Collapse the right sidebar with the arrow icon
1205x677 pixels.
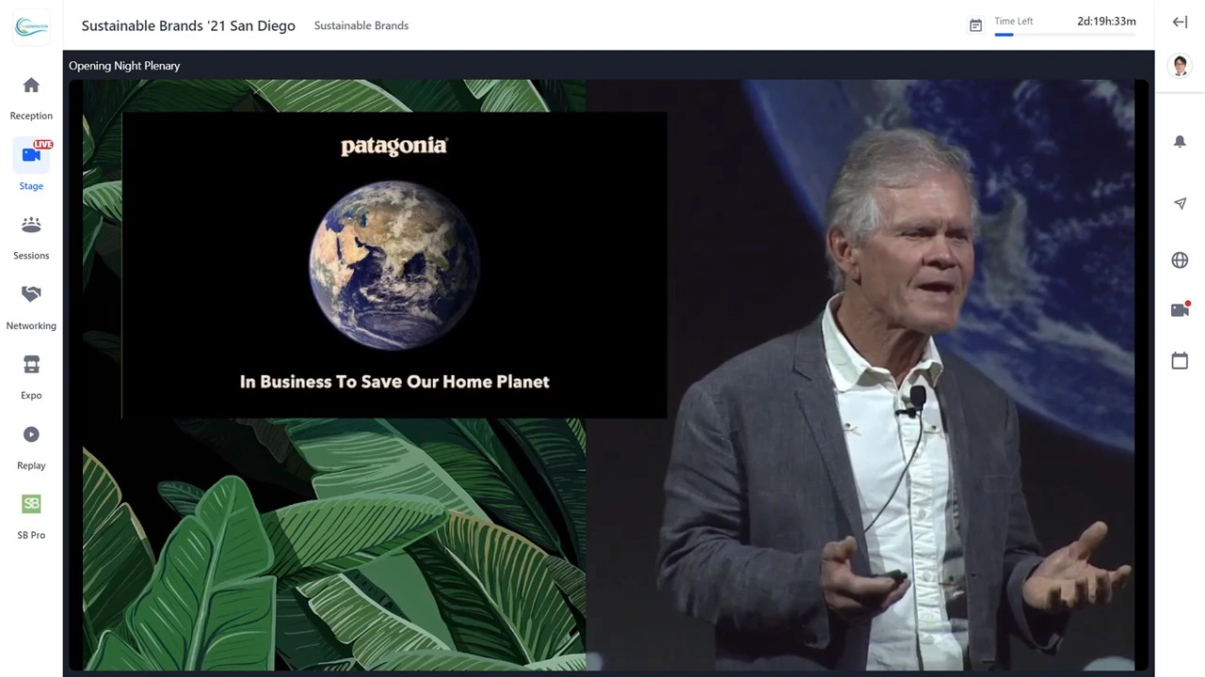[1180, 22]
